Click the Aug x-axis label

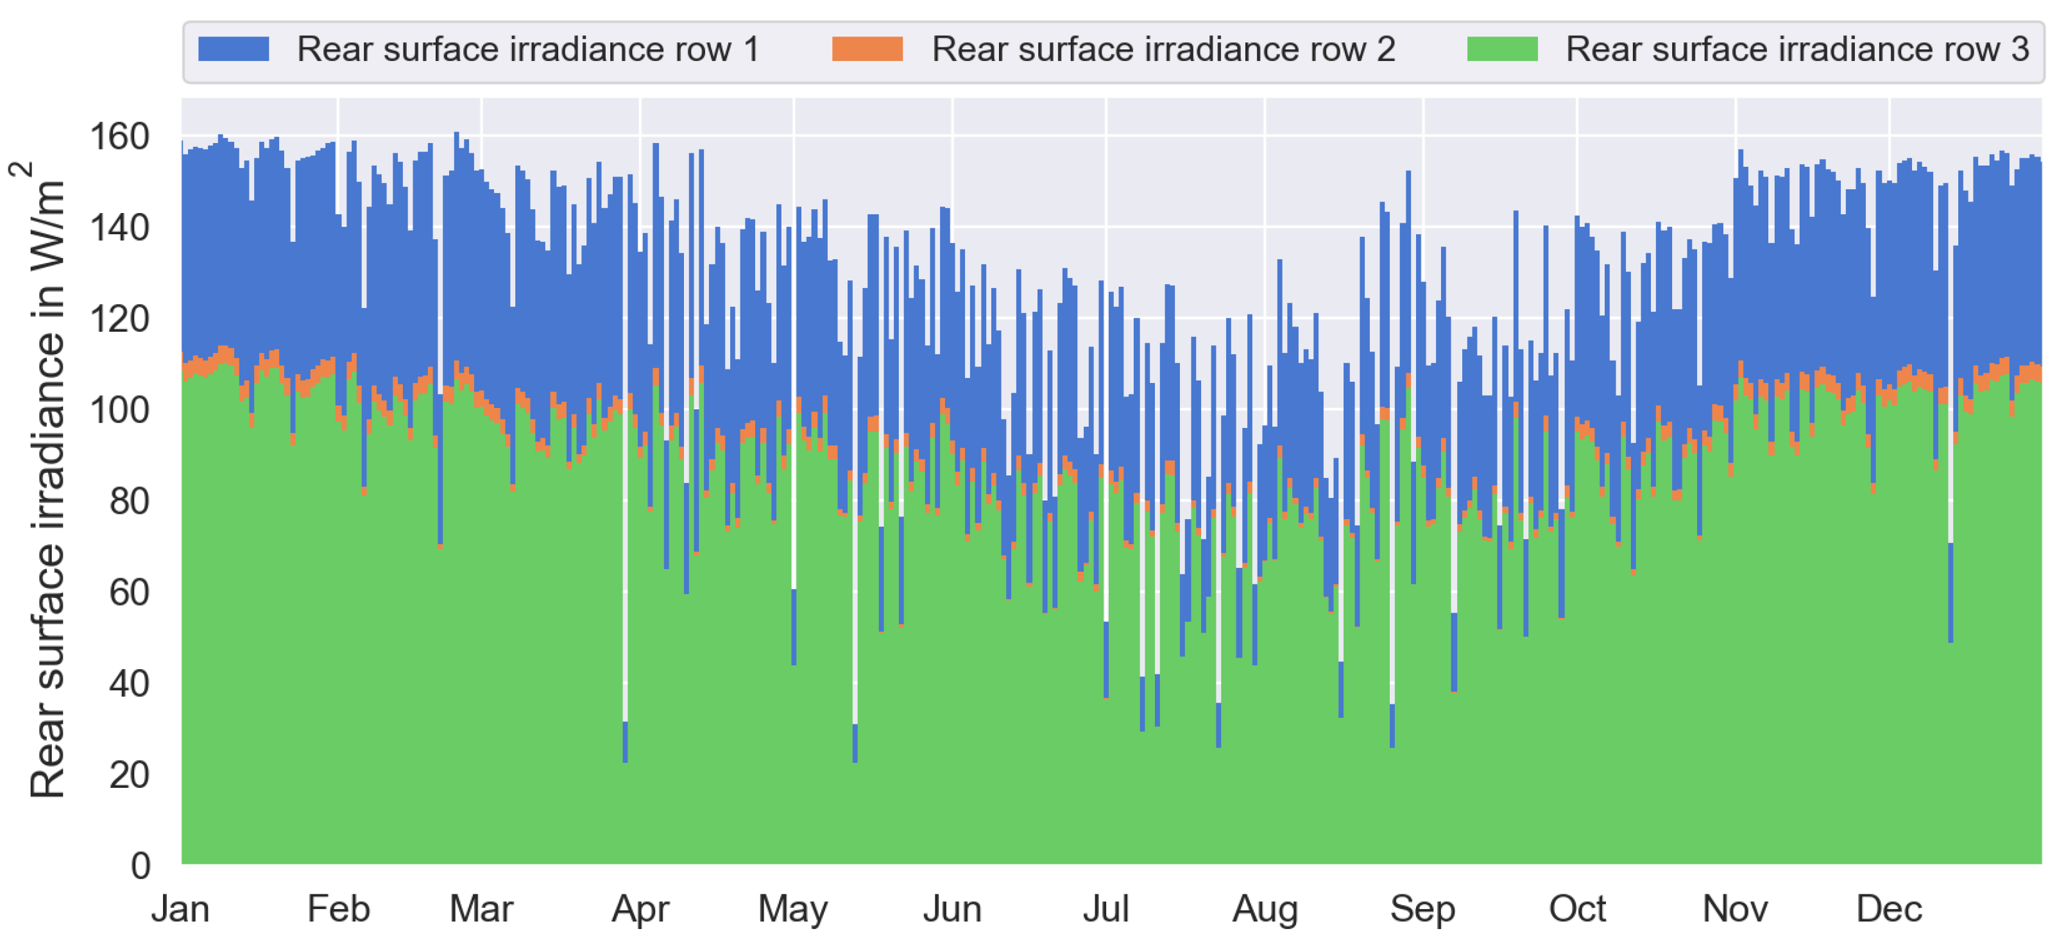1265,909
